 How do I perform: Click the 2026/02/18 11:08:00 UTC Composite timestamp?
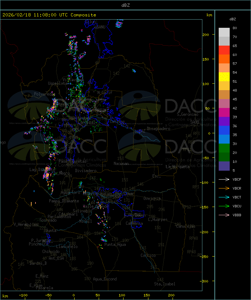[49, 15]
